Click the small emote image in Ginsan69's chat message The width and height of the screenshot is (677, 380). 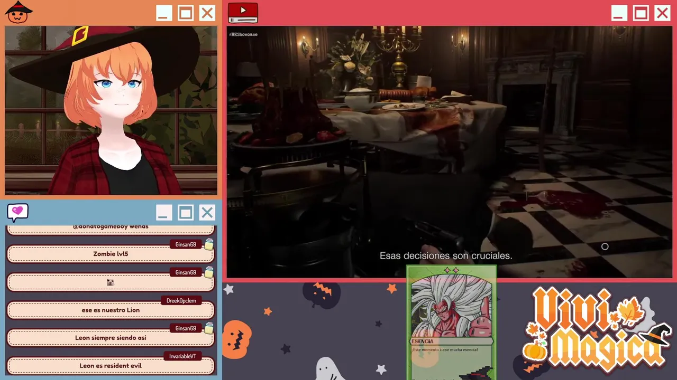(111, 282)
